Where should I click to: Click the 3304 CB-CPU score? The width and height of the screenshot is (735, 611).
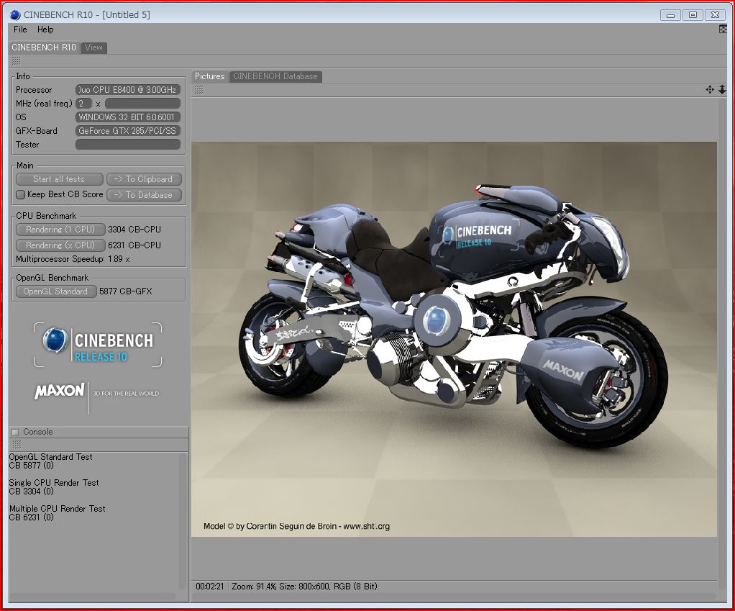134,230
